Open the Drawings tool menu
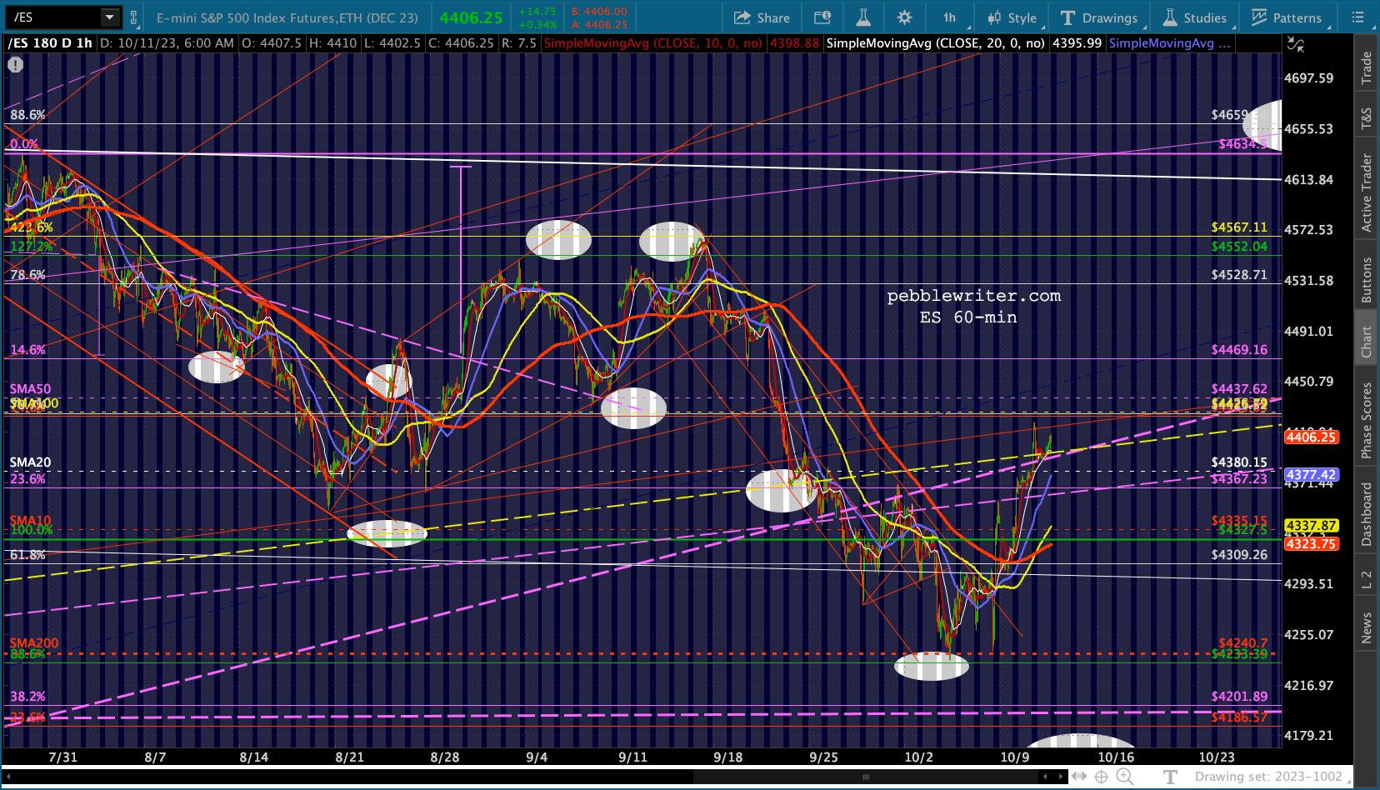The height and width of the screenshot is (790, 1380). (1099, 17)
